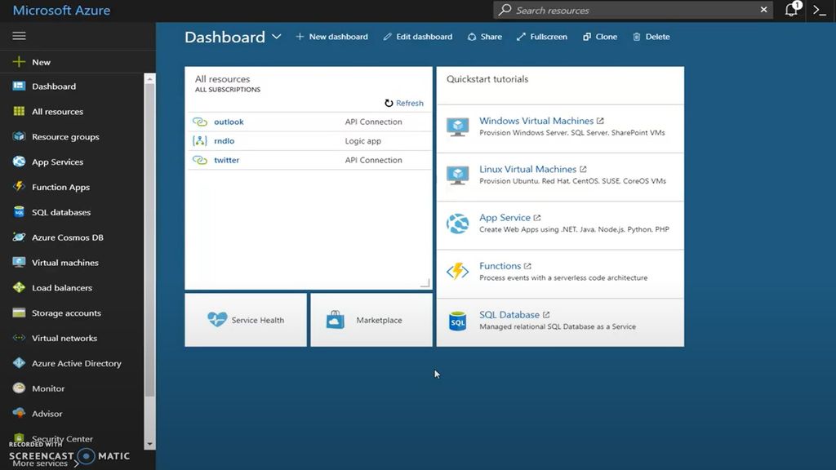Viewport: 836px width, 470px height.
Task: Open the Cloud Shell terminal icon
Action: 819,10
